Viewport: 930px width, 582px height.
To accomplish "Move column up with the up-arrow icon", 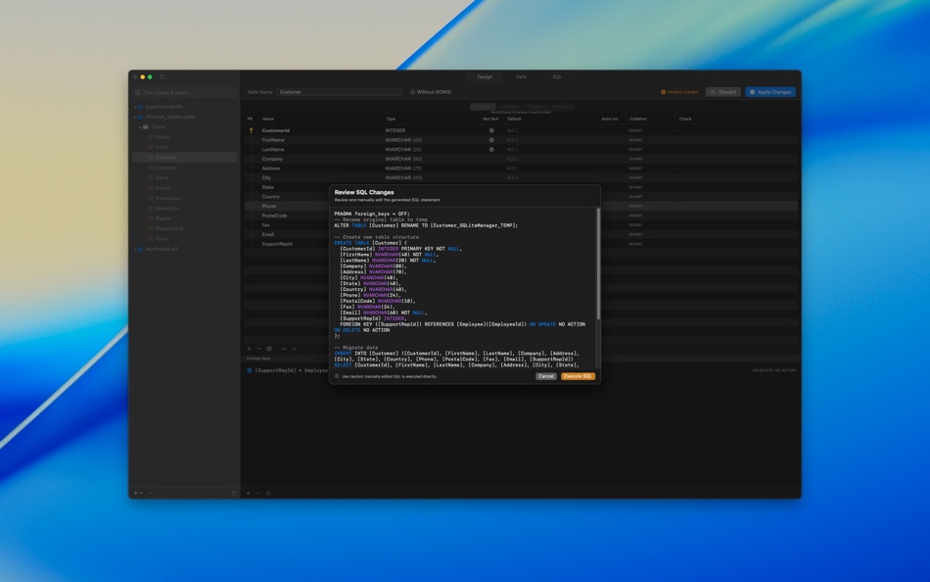I will coord(284,349).
